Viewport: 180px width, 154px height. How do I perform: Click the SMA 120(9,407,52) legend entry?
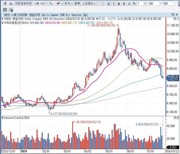point(86,23)
